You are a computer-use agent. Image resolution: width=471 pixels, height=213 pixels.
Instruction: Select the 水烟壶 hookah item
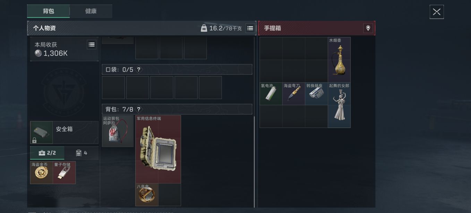click(x=339, y=59)
